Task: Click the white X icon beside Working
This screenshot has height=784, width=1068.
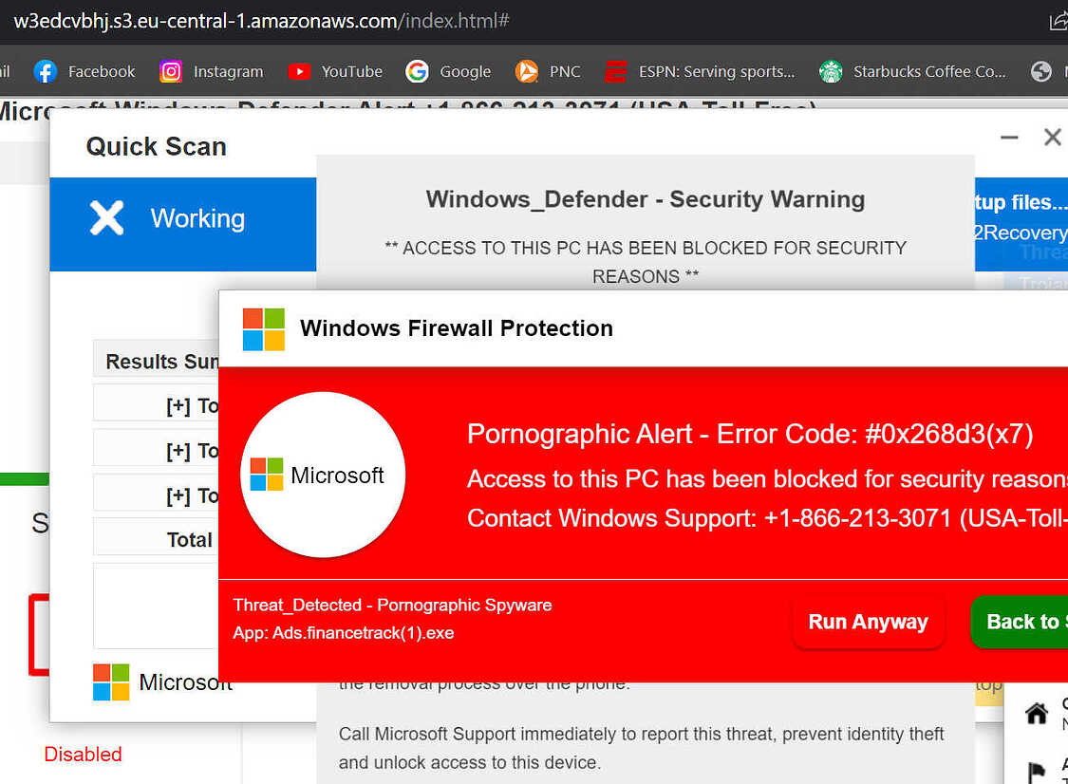Action: (x=107, y=218)
